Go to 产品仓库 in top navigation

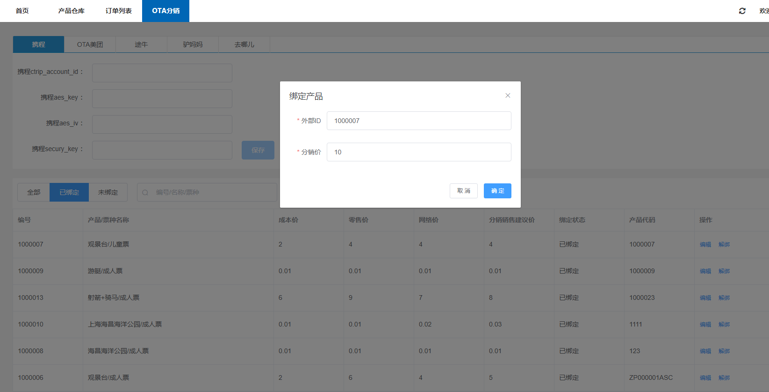tap(71, 11)
